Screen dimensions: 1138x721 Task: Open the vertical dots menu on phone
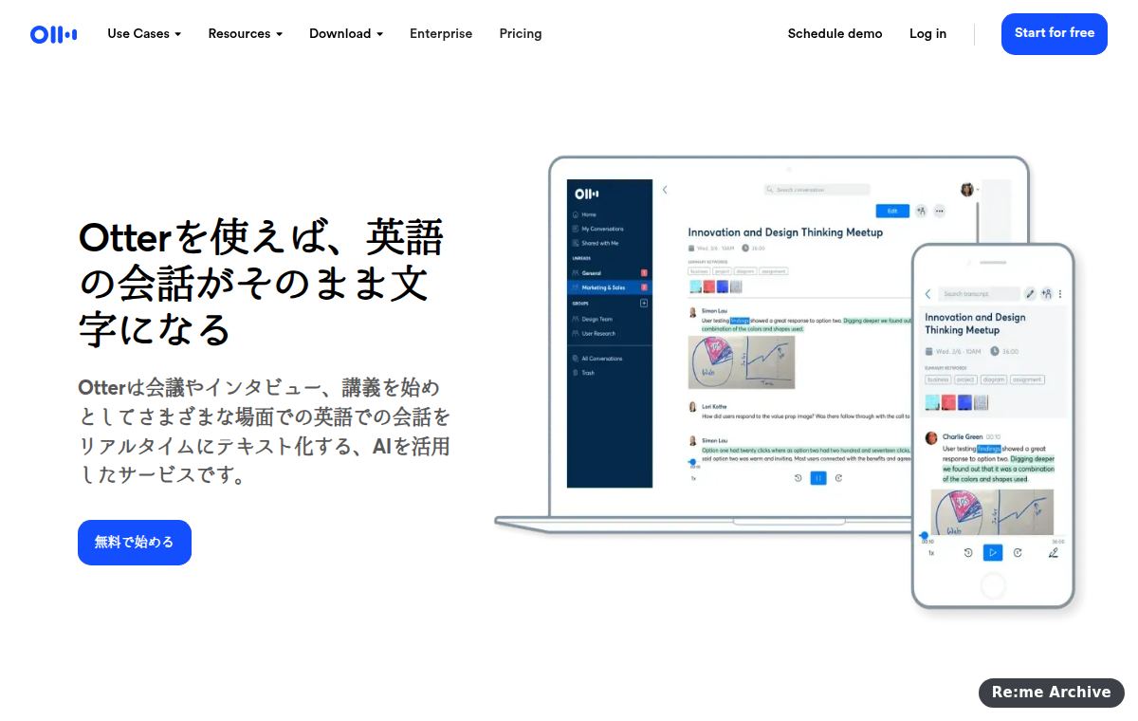tap(1060, 294)
